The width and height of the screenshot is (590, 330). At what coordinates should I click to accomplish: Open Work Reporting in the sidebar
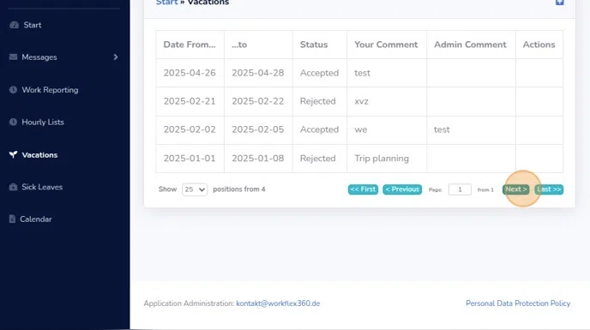pos(50,90)
